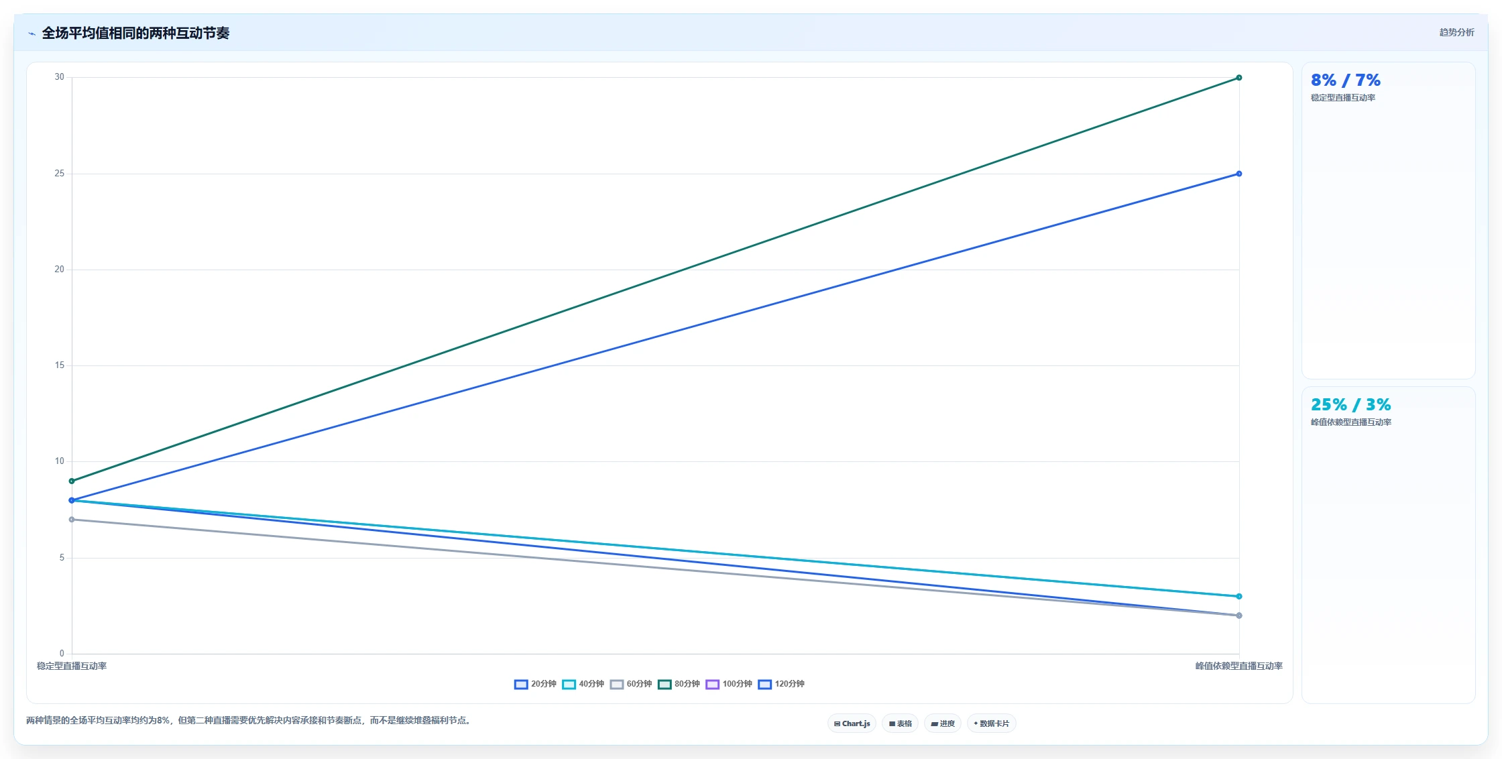Click the y-axis label 30
Image resolution: width=1502 pixels, height=759 pixels.
click(x=60, y=77)
